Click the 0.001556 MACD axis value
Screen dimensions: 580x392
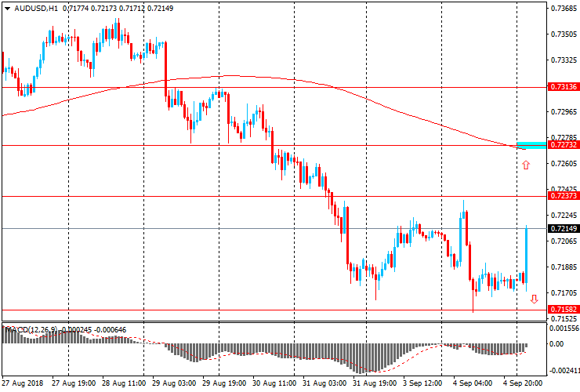pos(564,328)
